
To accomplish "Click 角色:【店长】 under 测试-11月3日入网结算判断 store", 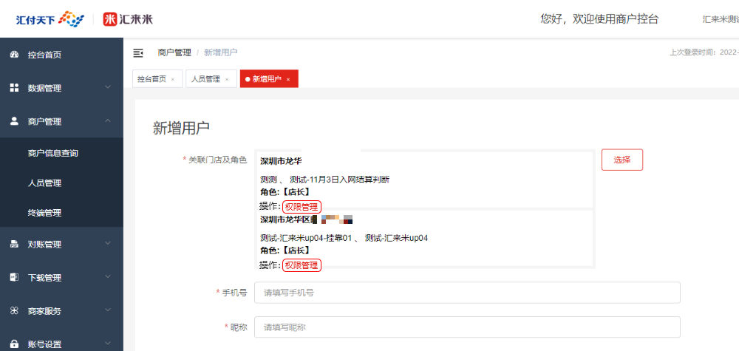I will click(285, 191).
